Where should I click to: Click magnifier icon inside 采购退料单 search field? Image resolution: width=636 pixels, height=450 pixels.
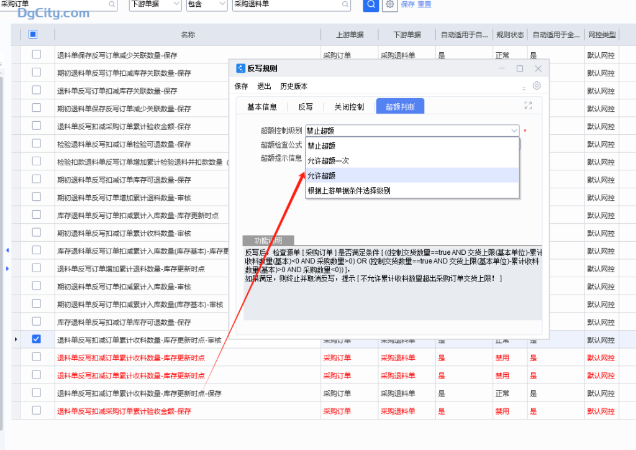click(x=344, y=4)
